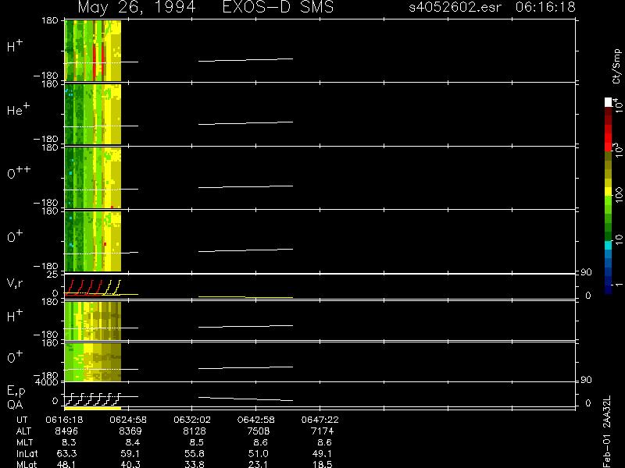The height and width of the screenshot is (468, 625).
Task: Select UT value "0642:58"
Action: [x=256, y=420]
